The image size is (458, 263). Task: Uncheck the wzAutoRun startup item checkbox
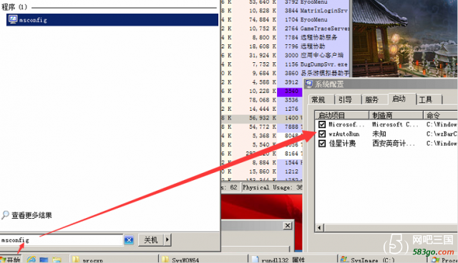(x=322, y=134)
